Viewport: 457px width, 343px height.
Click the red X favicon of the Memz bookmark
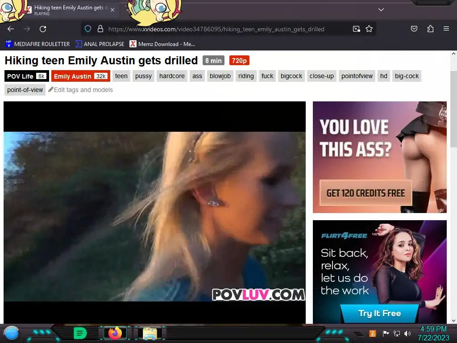(x=133, y=44)
